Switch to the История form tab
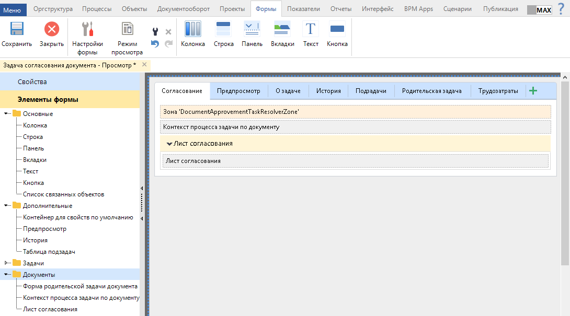This screenshot has width=570, height=316. 328,91
